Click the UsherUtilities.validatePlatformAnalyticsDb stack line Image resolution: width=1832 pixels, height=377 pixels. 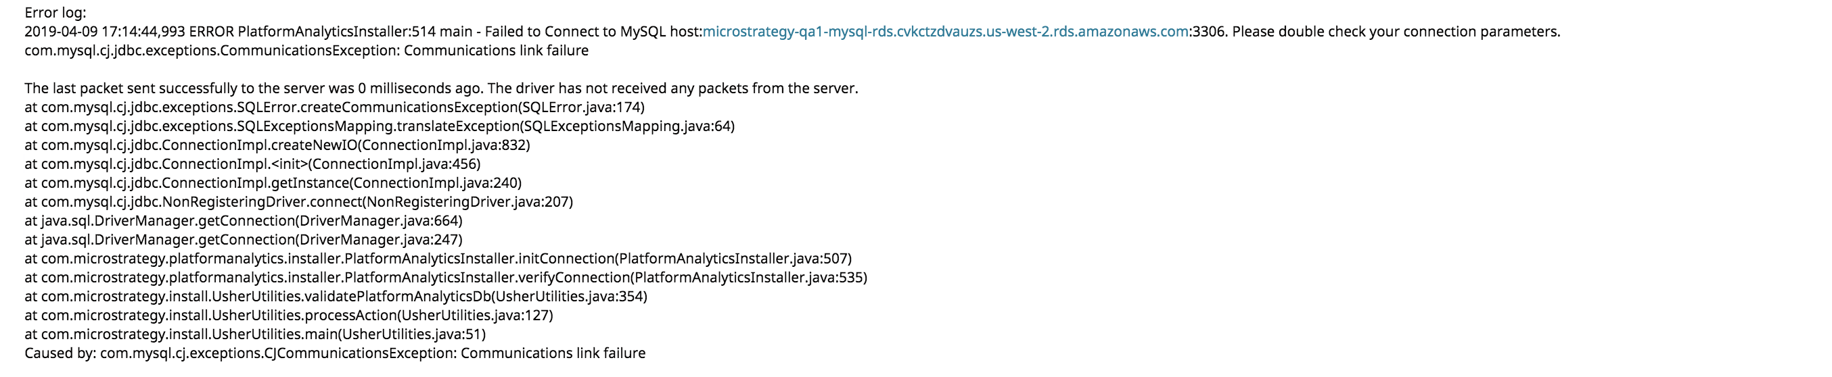point(336,297)
